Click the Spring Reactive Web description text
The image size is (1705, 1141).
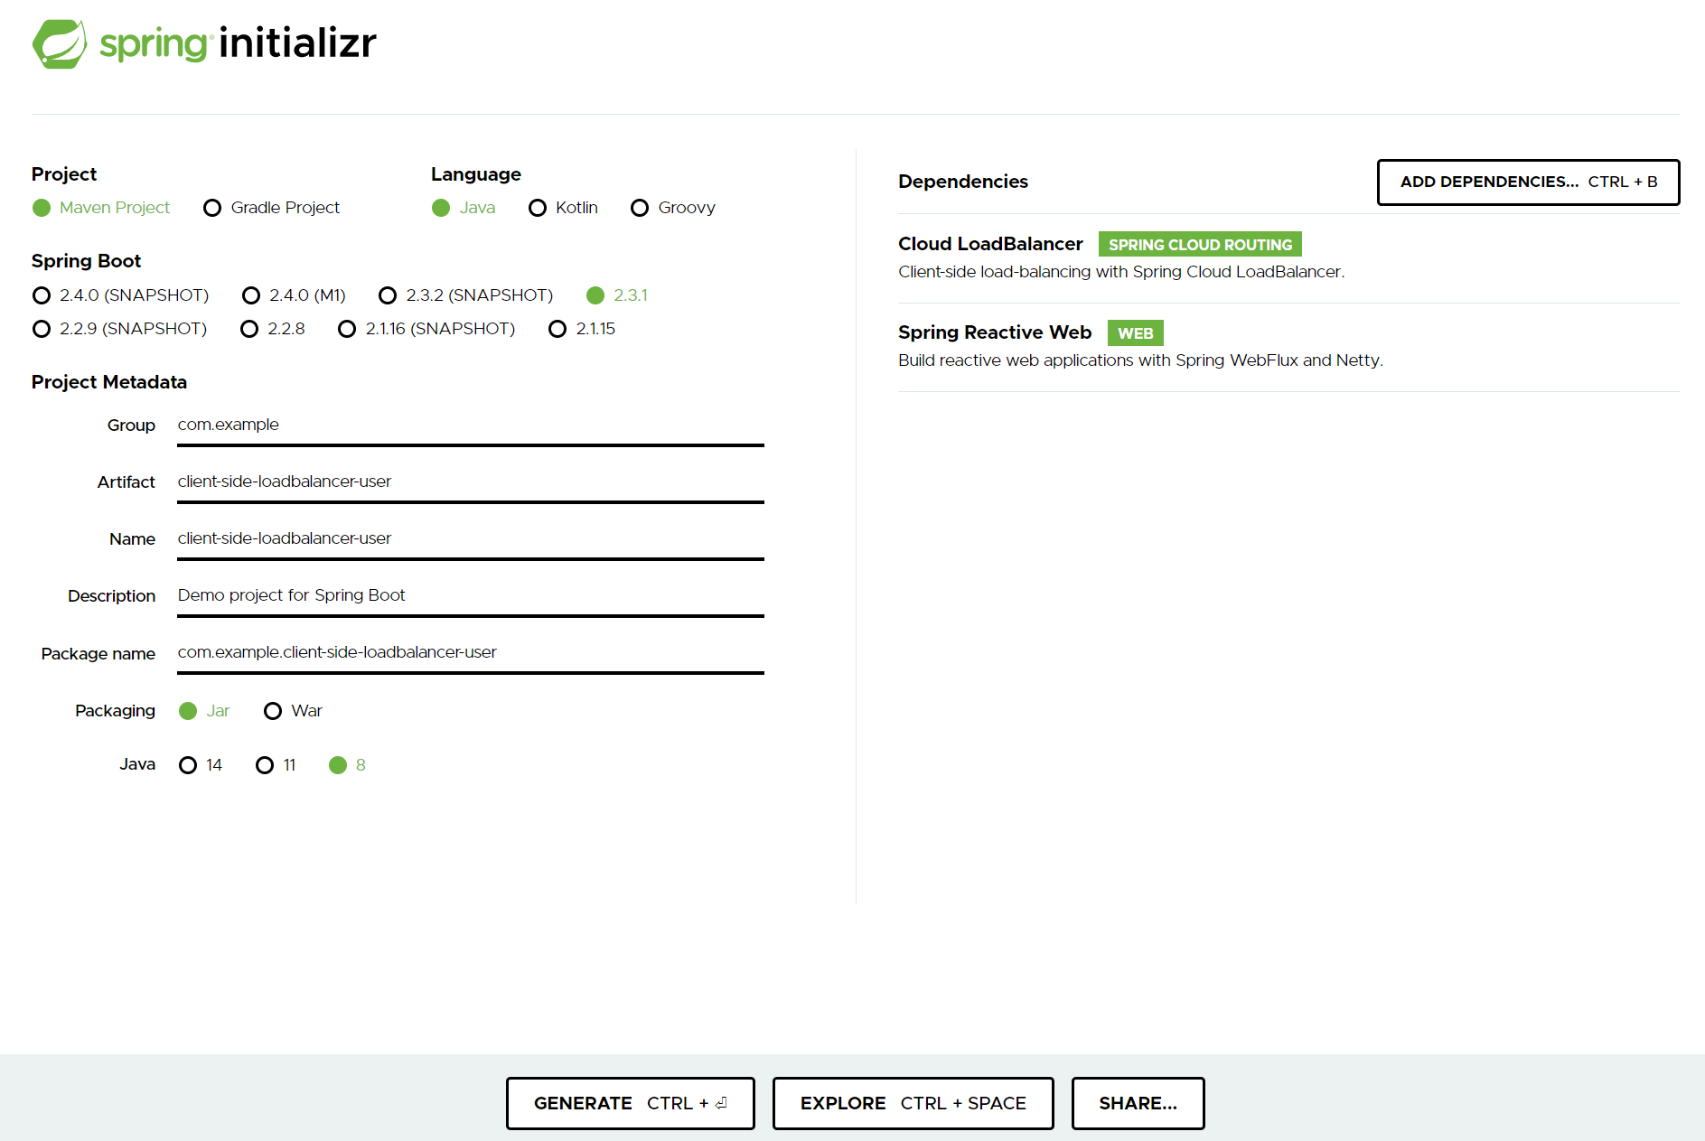pos(1140,360)
